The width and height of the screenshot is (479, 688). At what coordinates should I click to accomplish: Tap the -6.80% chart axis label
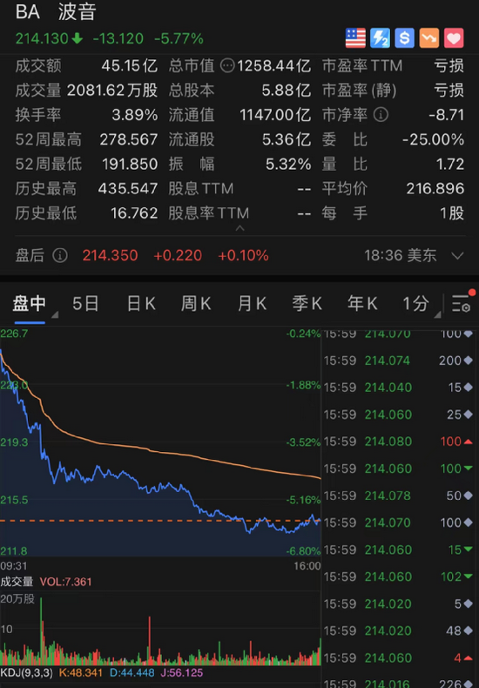[x=304, y=550]
